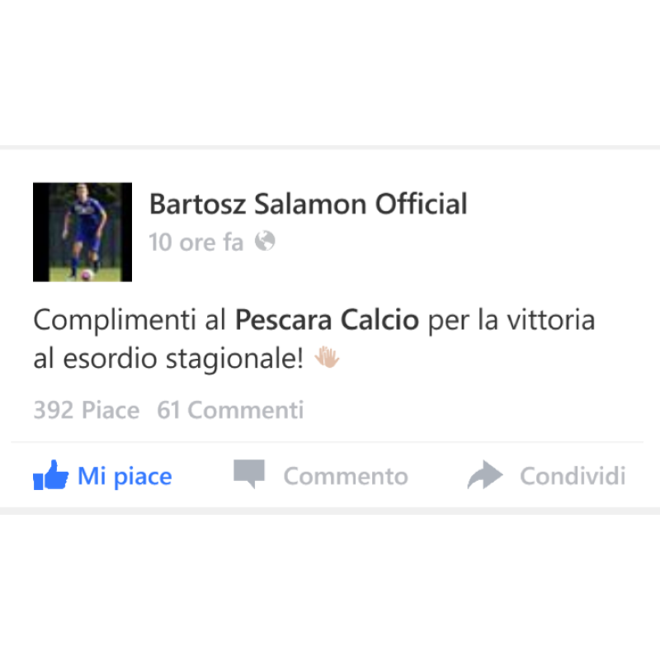Screen dimensions: 660x660
Task: Open the tagged 'Pescara Calcio' page link
Action: tap(327, 320)
